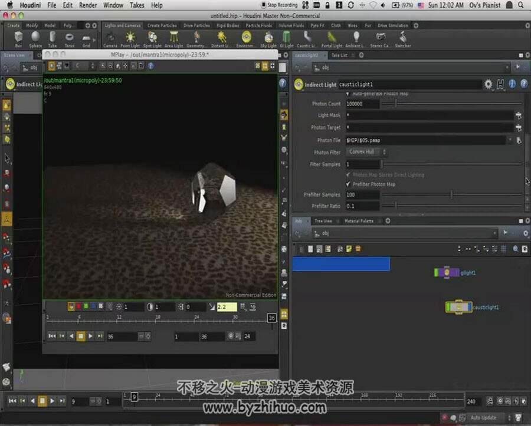Jump to first frame in main playbar

point(12,401)
